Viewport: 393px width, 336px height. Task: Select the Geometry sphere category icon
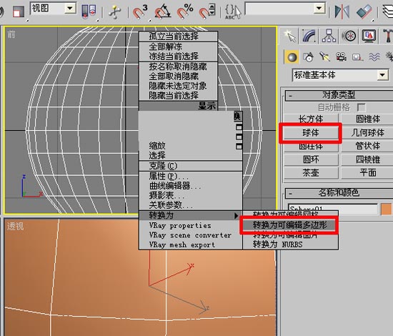[292, 57]
